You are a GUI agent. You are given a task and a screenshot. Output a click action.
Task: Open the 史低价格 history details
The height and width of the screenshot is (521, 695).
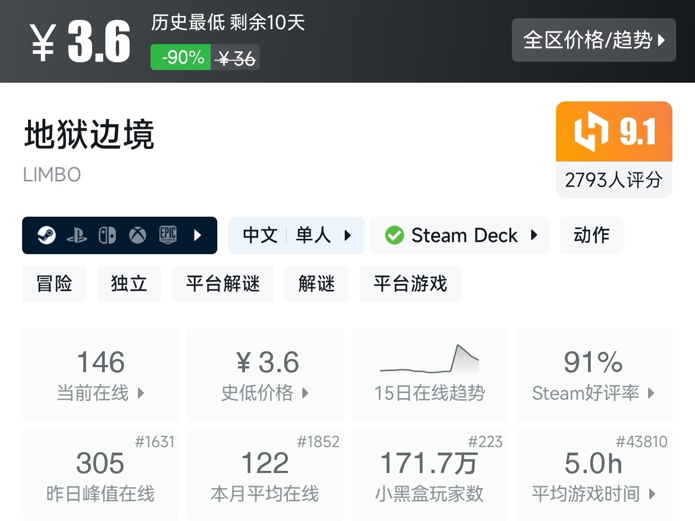[x=265, y=375]
